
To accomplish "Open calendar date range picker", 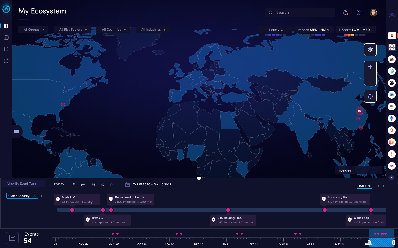I will pos(128,185).
